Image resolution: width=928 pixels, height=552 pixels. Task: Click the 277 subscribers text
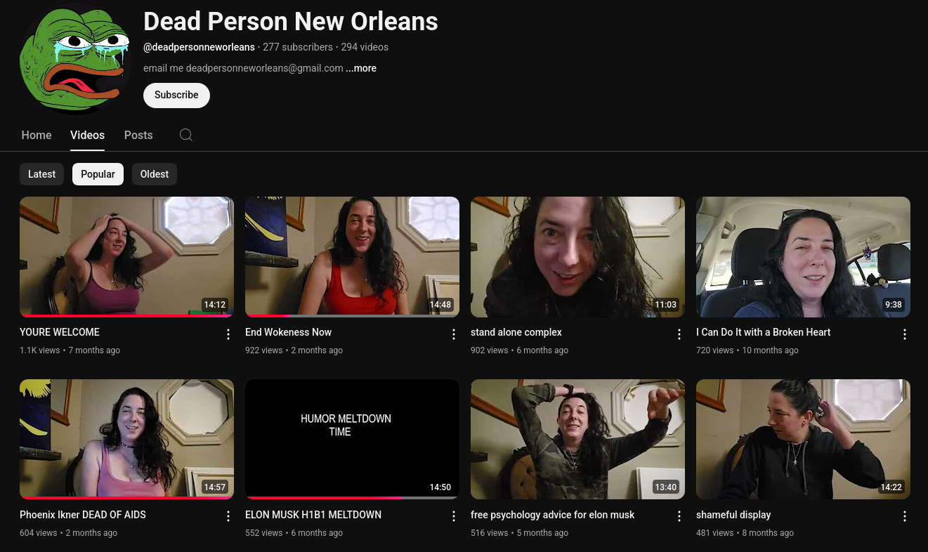[x=298, y=47]
